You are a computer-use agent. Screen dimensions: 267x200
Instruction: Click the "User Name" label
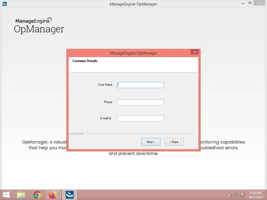pos(105,85)
